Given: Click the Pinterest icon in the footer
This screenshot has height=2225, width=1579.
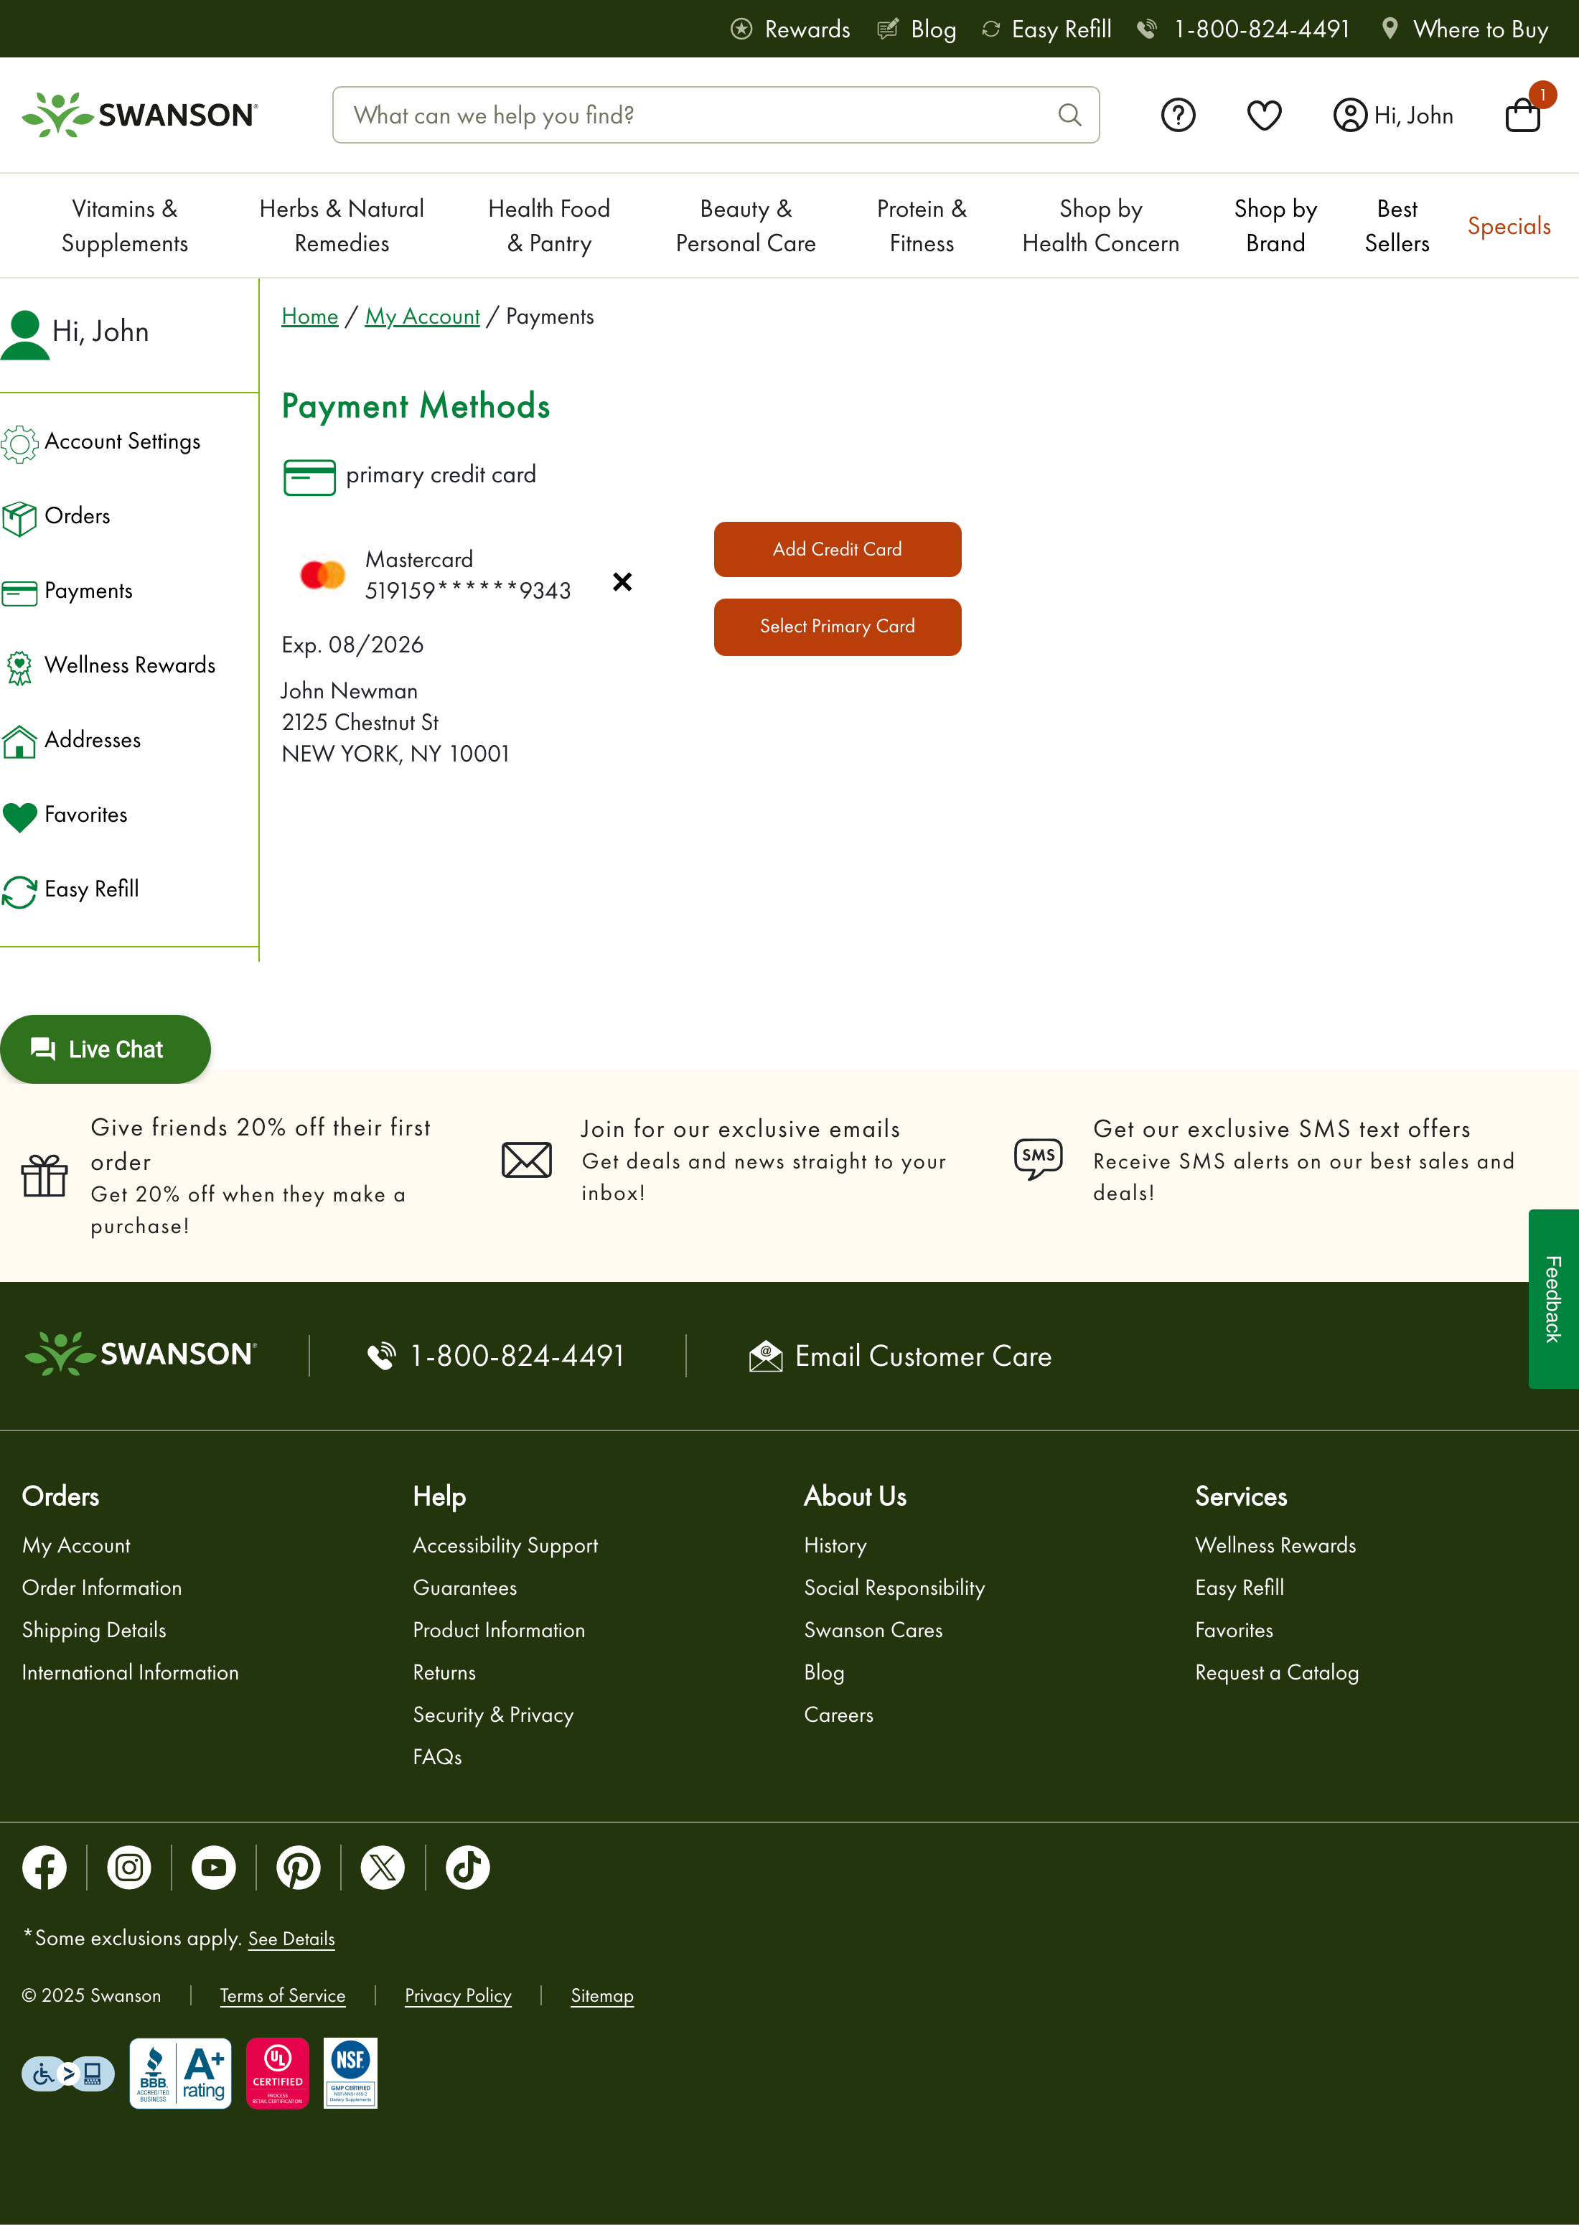Looking at the screenshot, I should pyautogui.click(x=298, y=1868).
